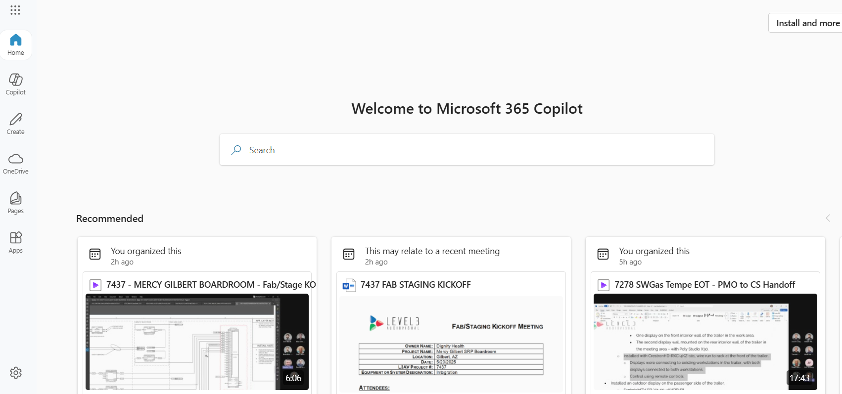Click the Install and more button
Viewport: 842px width, 394px height.
click(807, 23)
